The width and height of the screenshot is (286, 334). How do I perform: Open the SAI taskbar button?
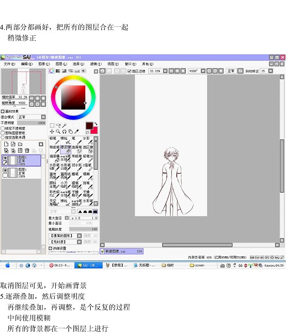88,266
